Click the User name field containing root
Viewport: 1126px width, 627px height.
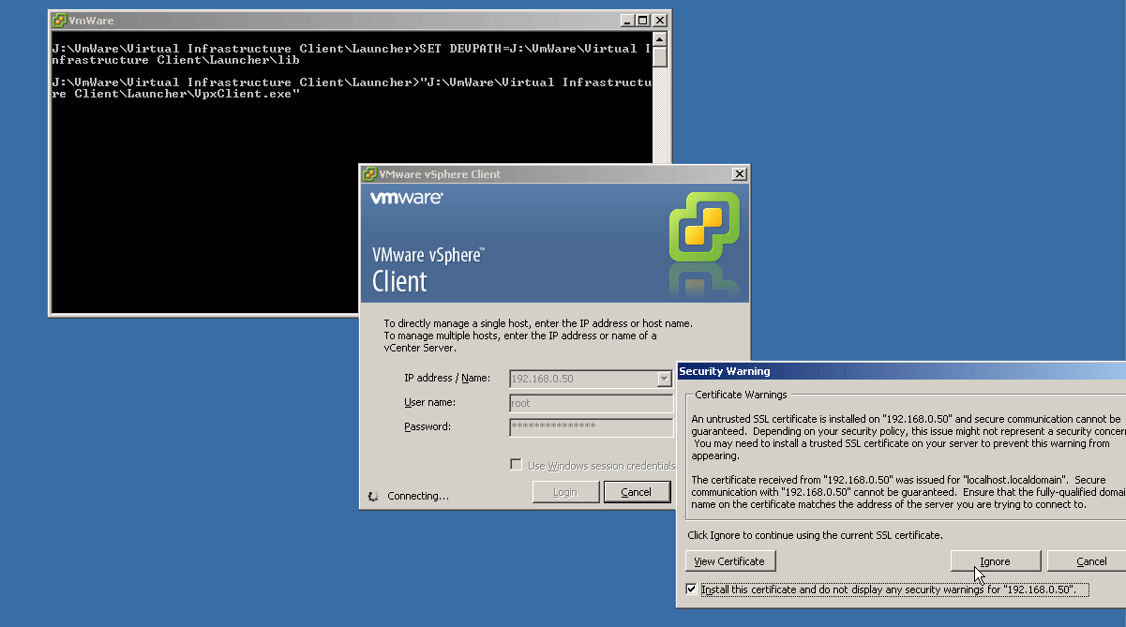[x=592, y=403]
